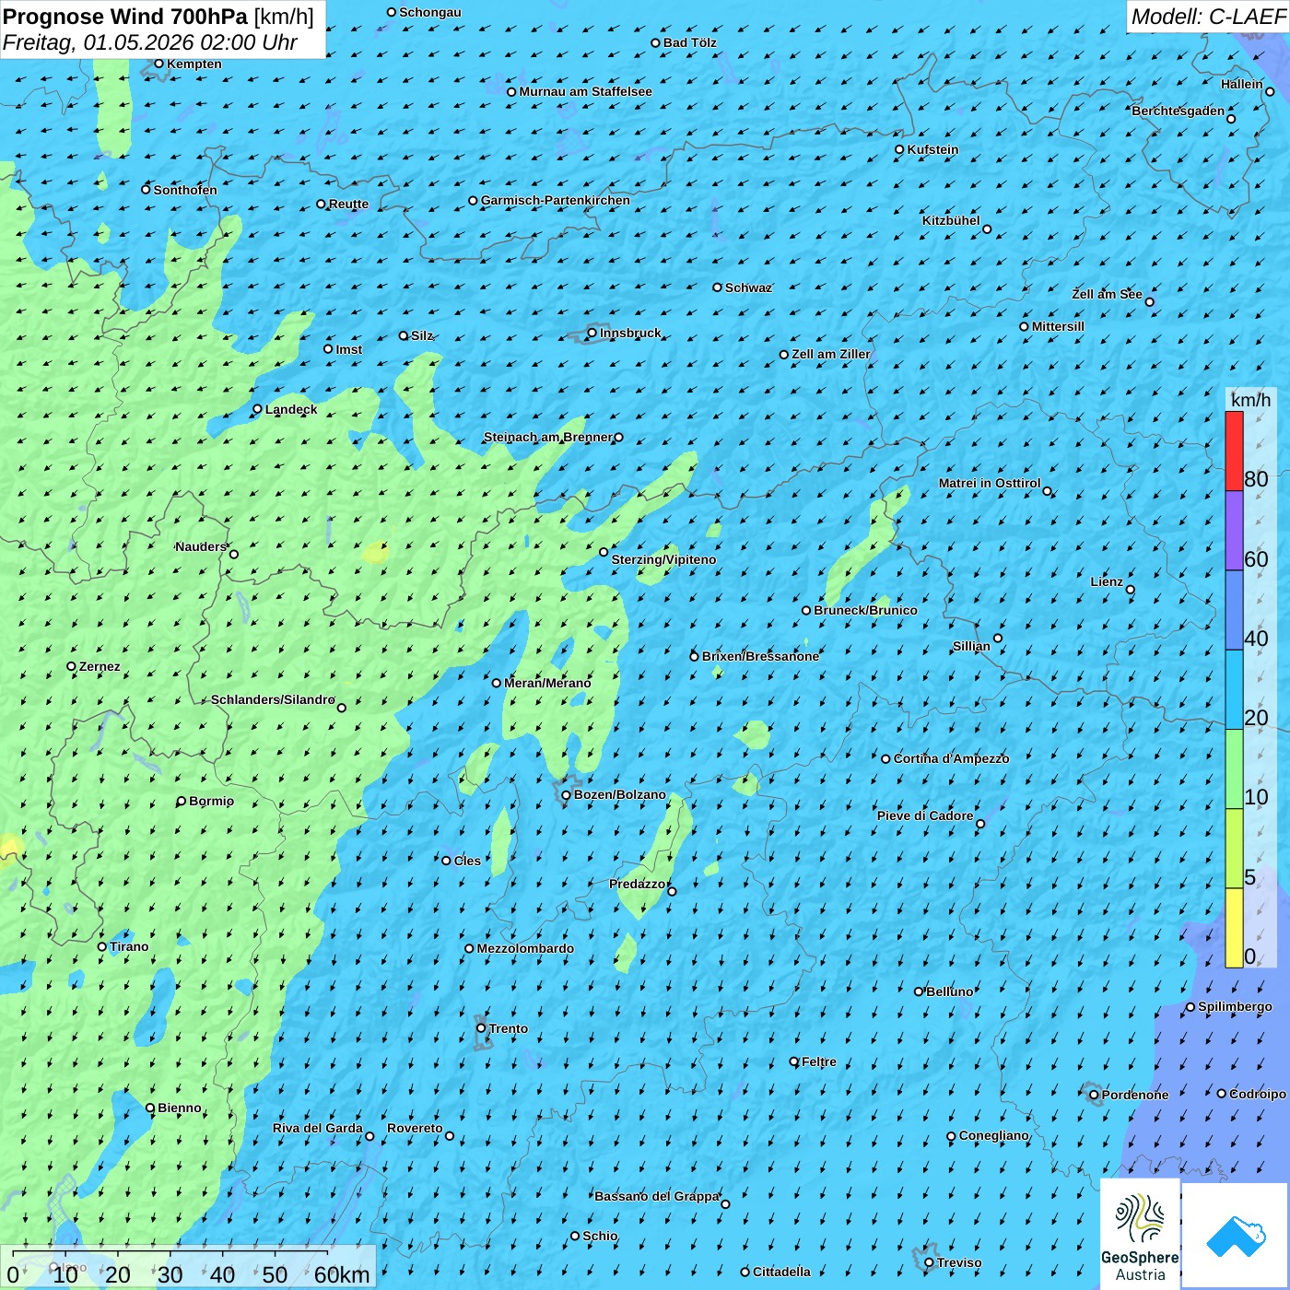Click the 'Predazzo' label

click(638, 884)
